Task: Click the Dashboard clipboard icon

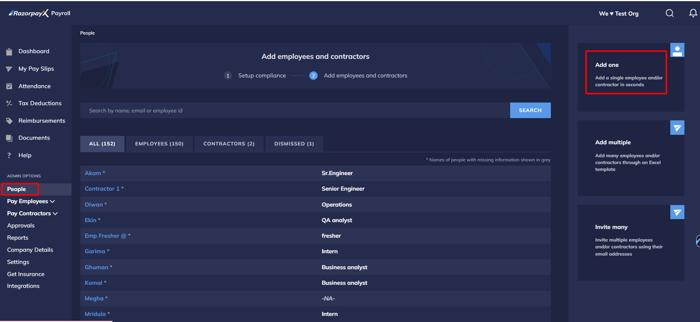Action: coord(9,52)
